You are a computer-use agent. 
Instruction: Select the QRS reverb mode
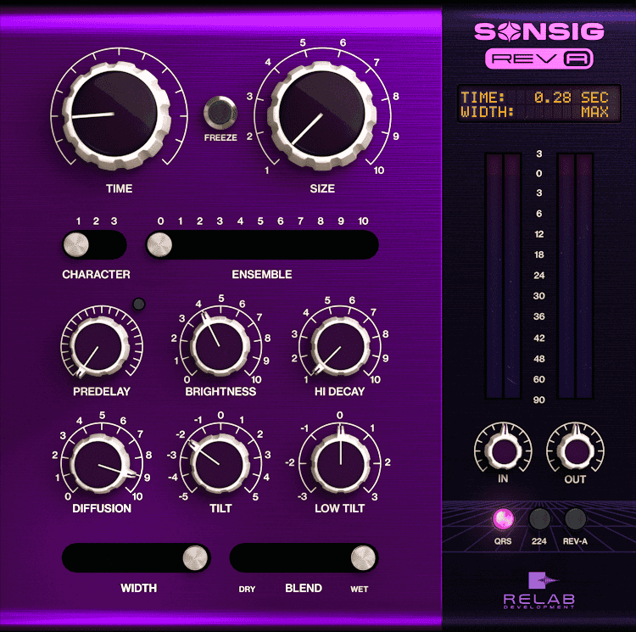503,519
